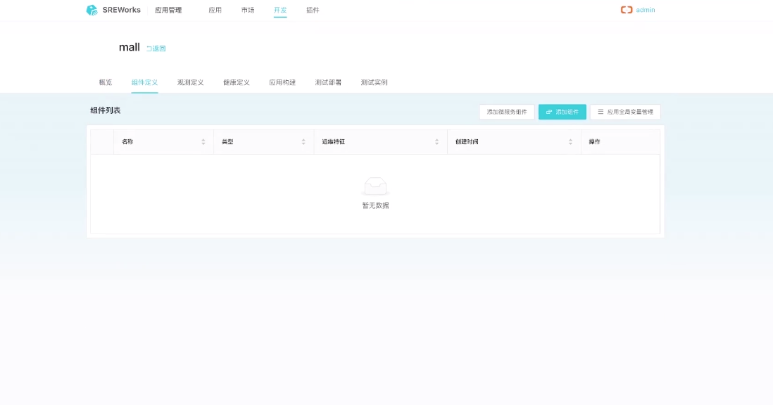
Task: Switch to the 健康定义 tab
Action: point(237,82)
